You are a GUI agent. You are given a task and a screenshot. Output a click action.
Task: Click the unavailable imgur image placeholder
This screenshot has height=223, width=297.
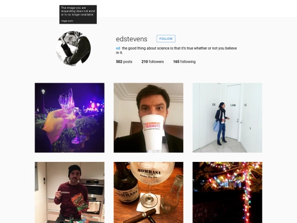tap(78, 14)
